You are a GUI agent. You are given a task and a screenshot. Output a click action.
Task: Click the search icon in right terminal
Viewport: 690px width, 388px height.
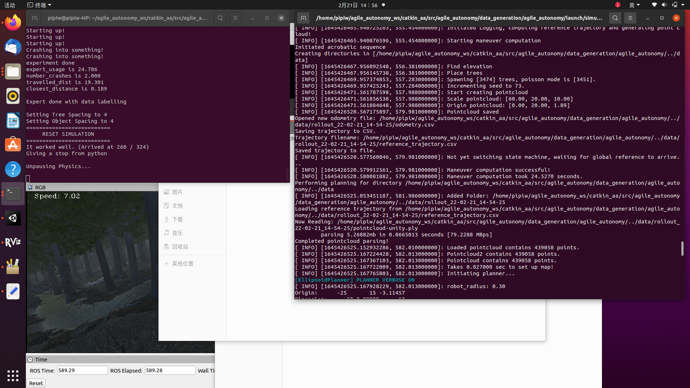pyautogui.click(x=615, y=18)
